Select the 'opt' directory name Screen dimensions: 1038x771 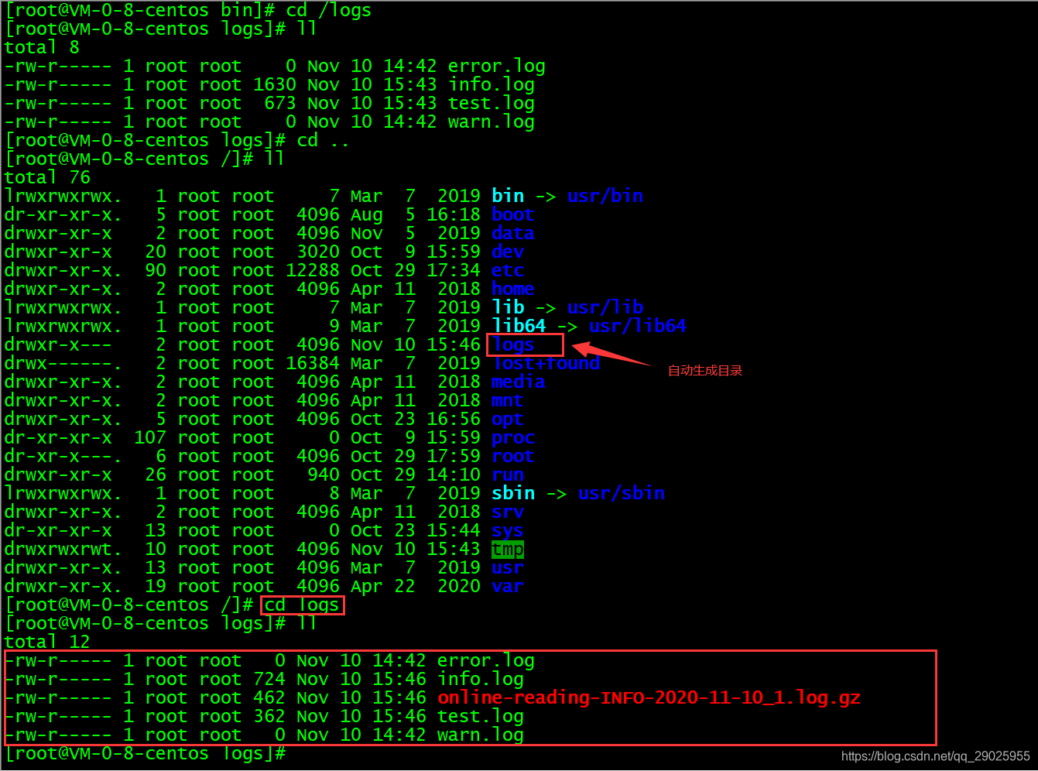[508, 420]
